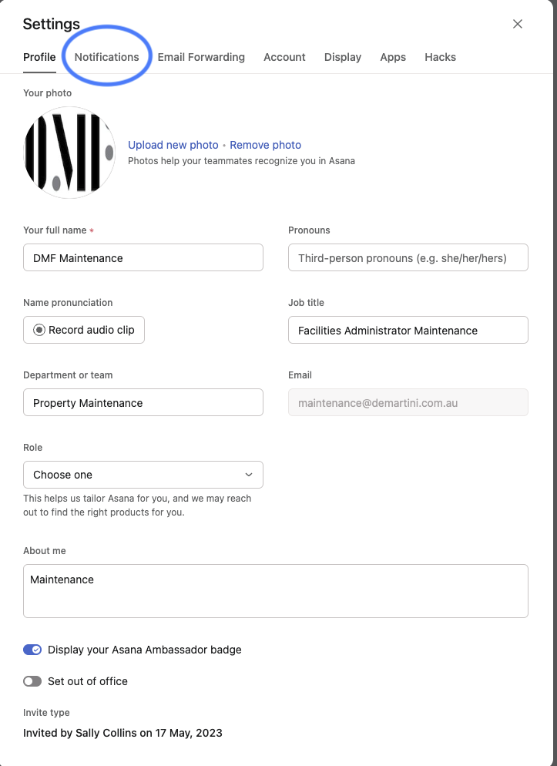Switch to the Hacks tab

pos(441,57)
